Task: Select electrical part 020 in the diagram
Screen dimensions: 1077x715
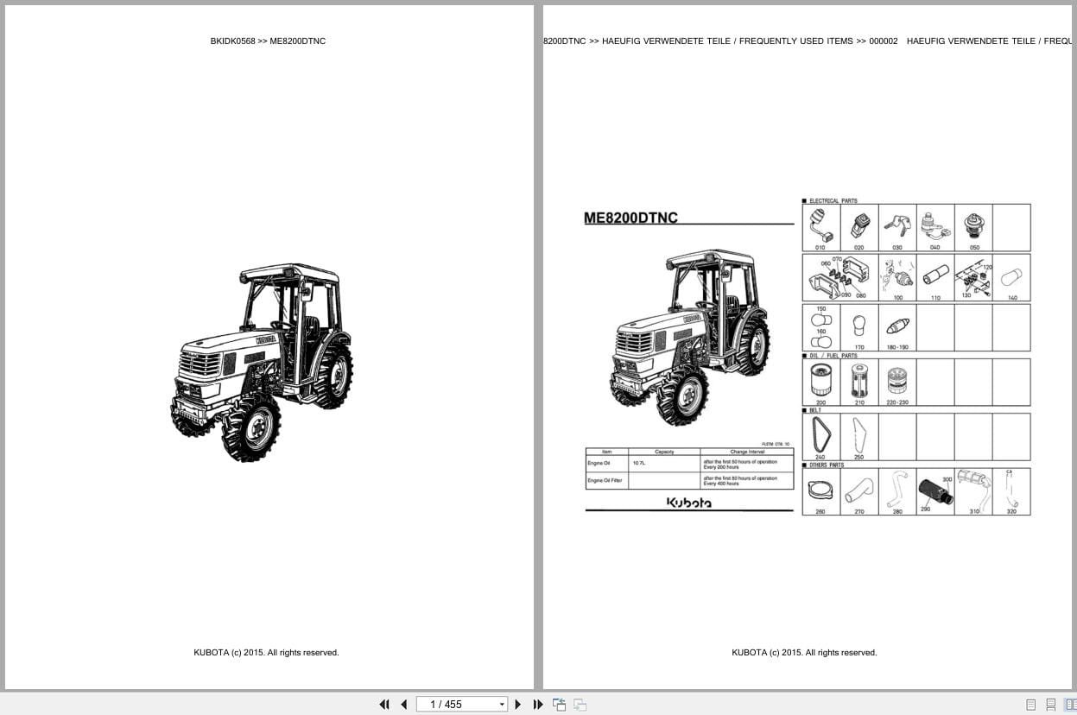Action: tap(859, 228)
